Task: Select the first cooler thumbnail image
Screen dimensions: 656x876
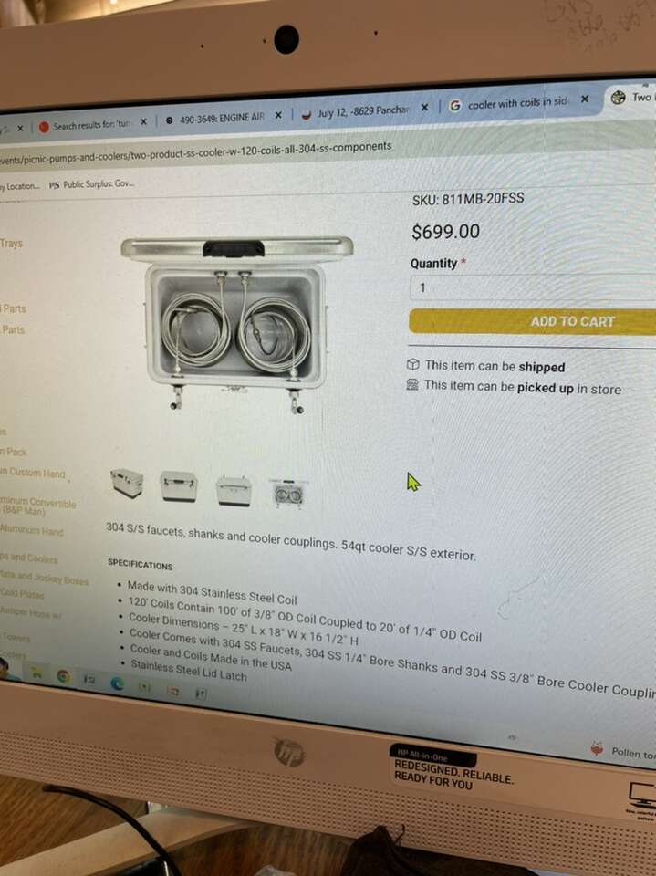Action: (127, 483)
